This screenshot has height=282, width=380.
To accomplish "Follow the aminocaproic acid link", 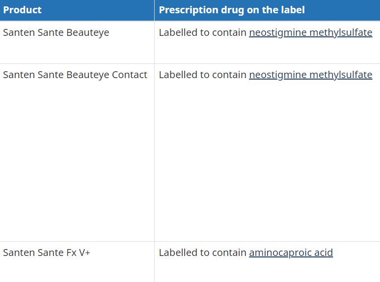I will tap(291, 253).
